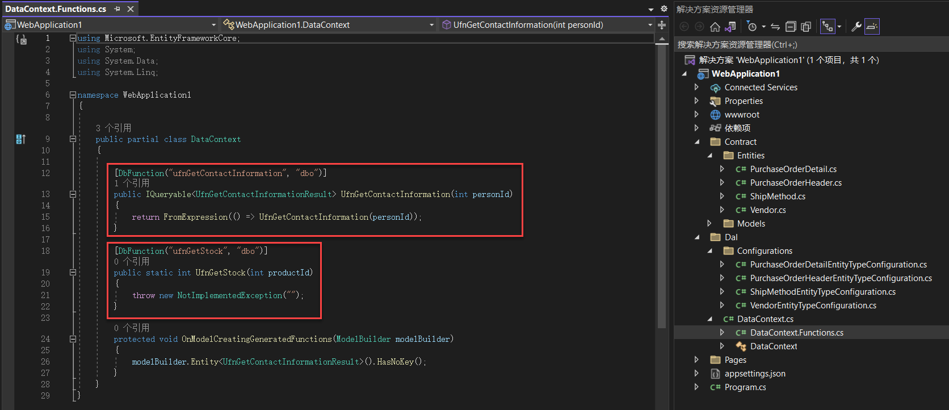949x410 pixels.
Task: Collapse the using directives block
Action: pyautogui.click(x=73, y=38)
